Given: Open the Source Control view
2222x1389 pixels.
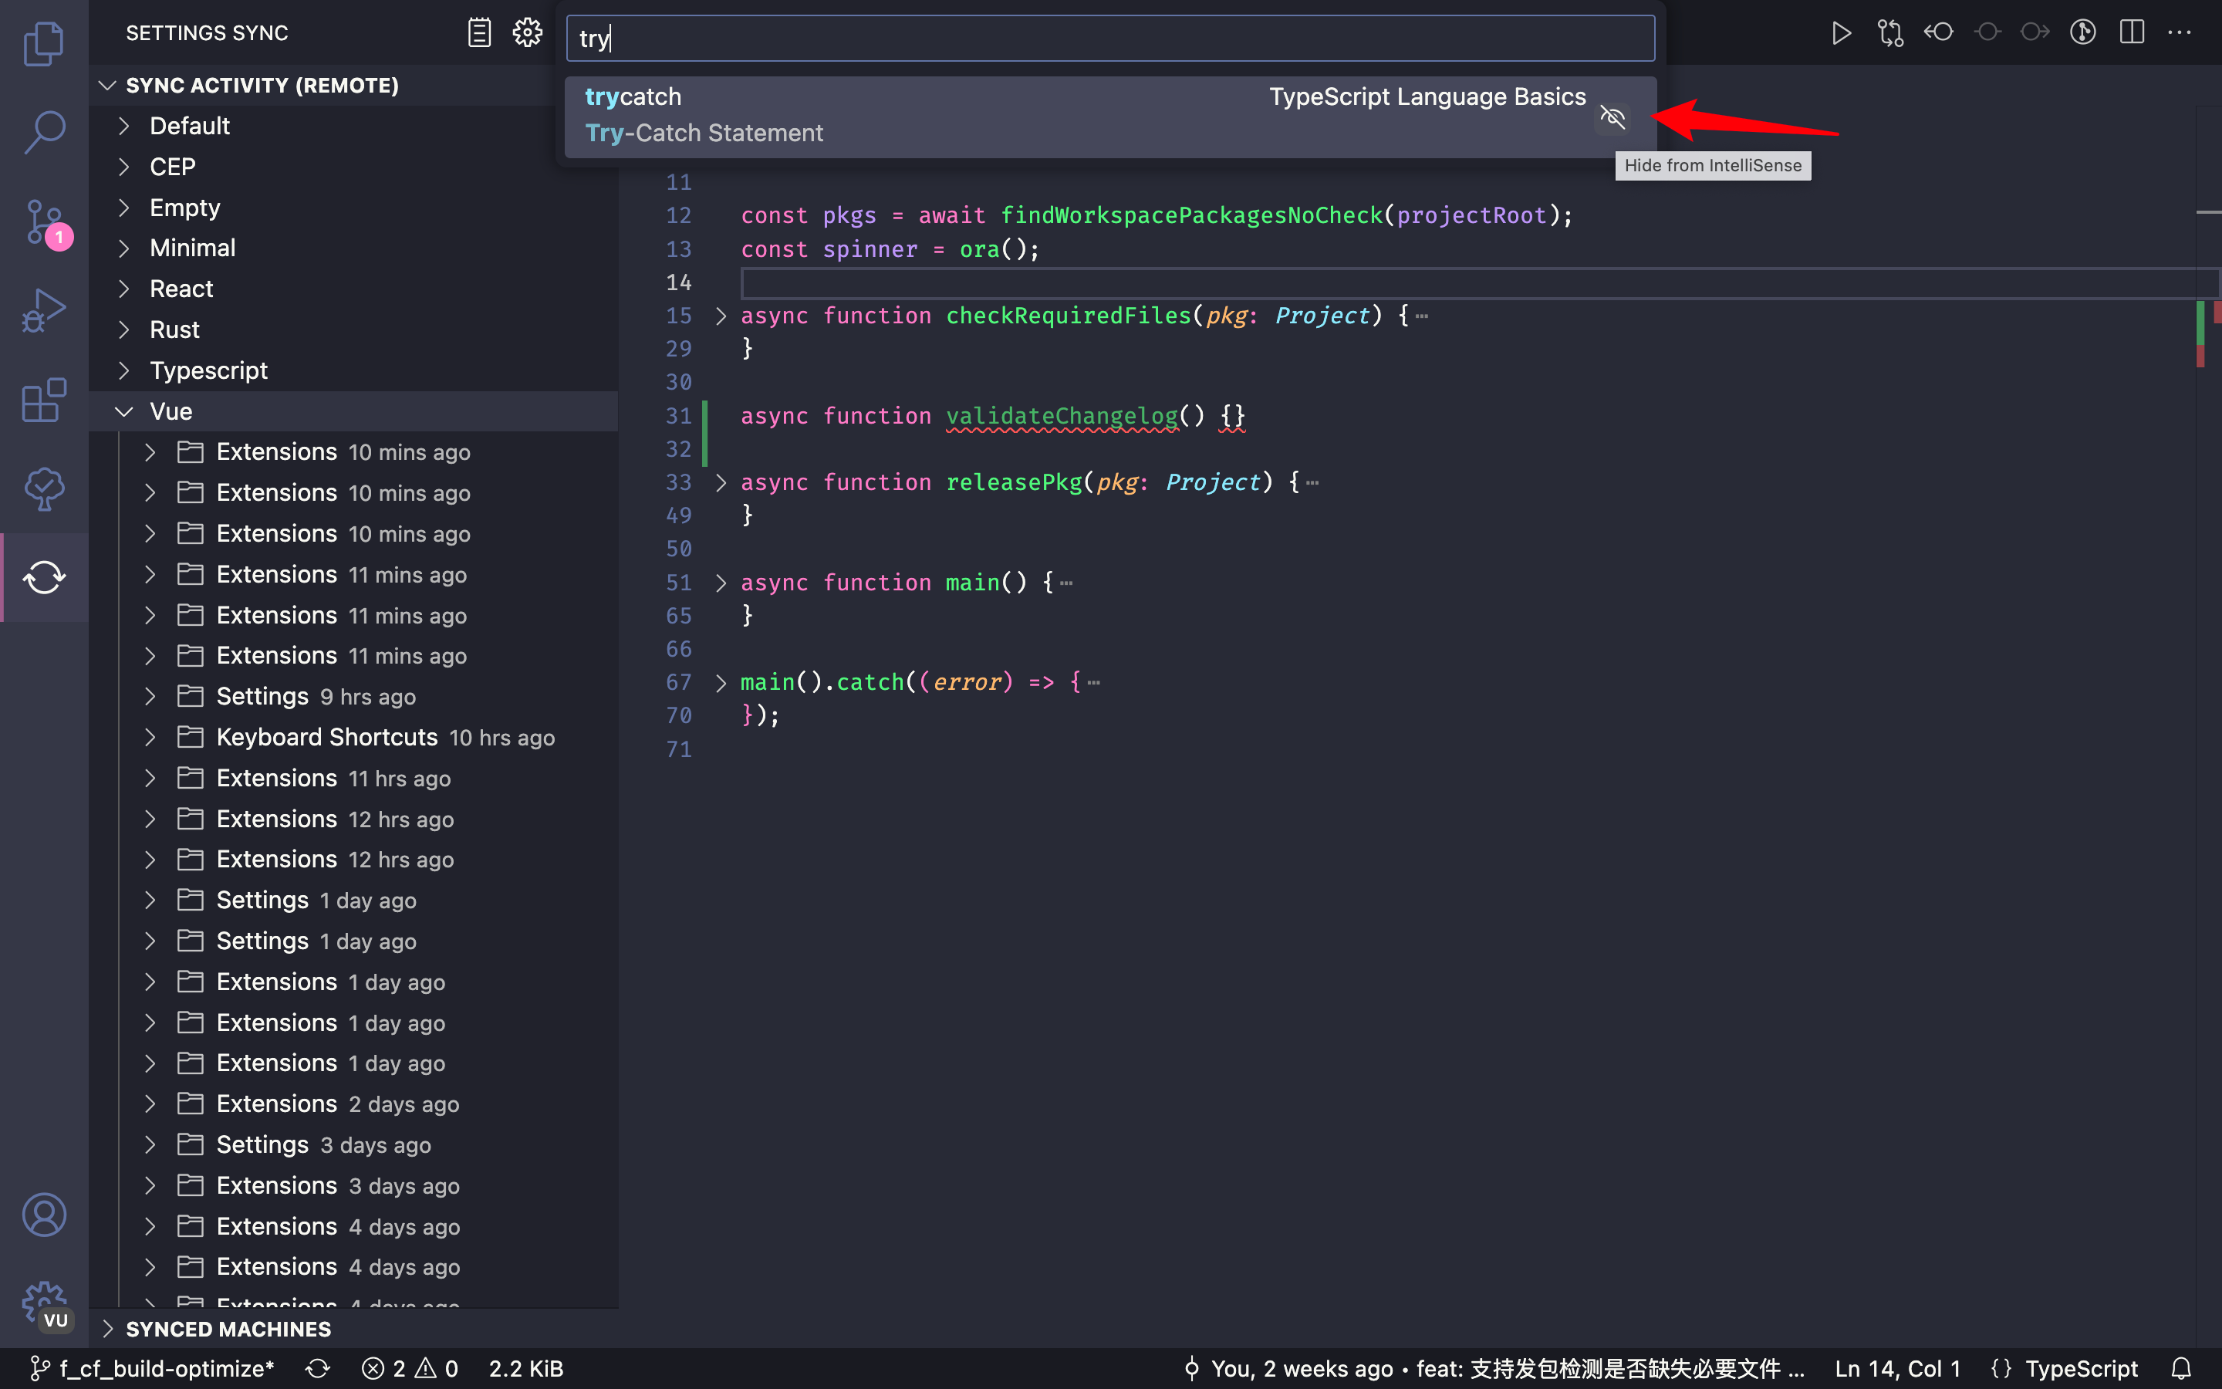Looking at the screenshot, I should pyautogui.click(x=43, y=221).
